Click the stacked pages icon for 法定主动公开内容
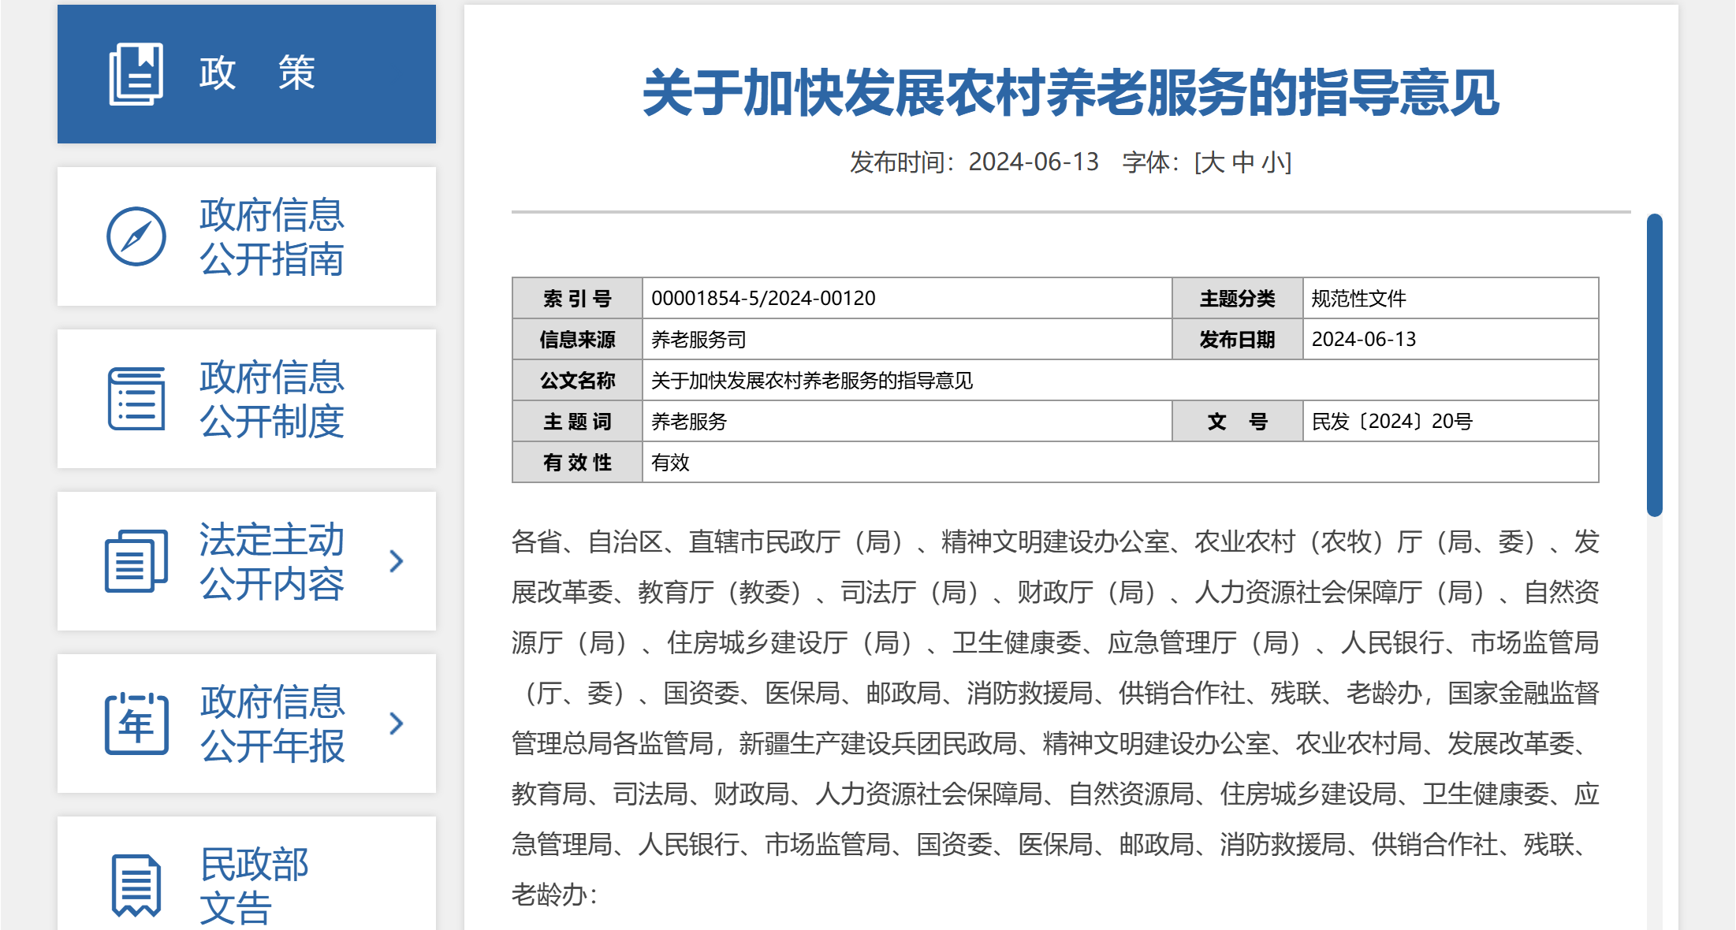 [136, 561]
